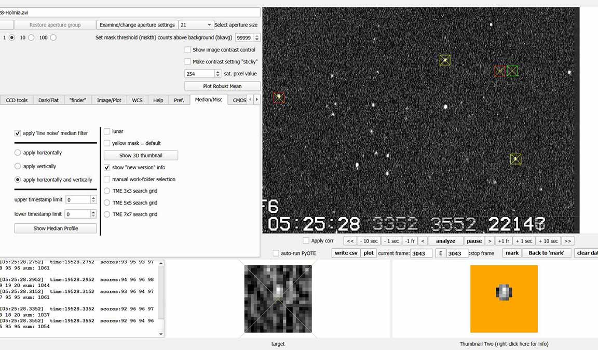Advance 10 seconds forward

pos(548,241)
